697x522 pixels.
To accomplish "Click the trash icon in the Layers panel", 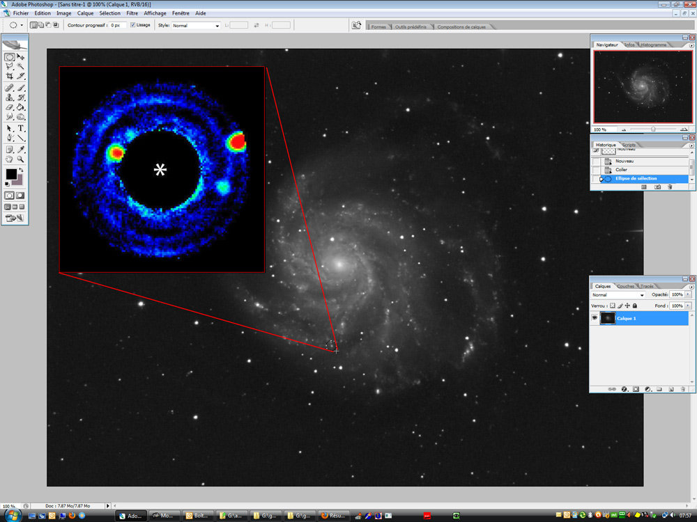I will (682, 389).
